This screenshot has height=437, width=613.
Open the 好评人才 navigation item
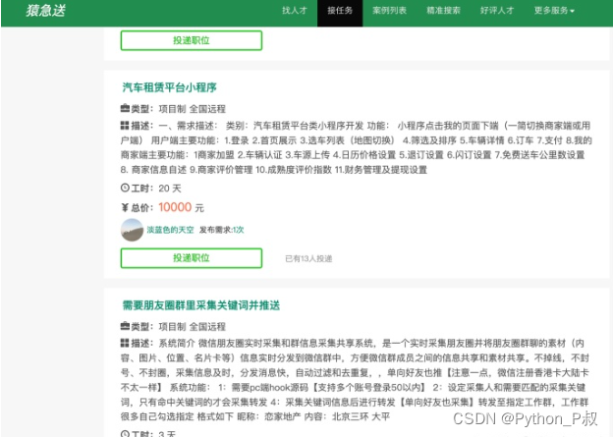tap(497, 11)
